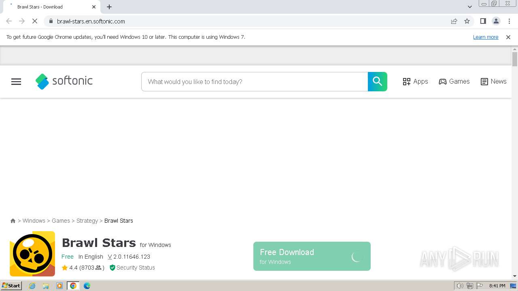This screenshot has width=518, height=291.
Task: Open the Windows Start menu
Action: click(11, 286)
